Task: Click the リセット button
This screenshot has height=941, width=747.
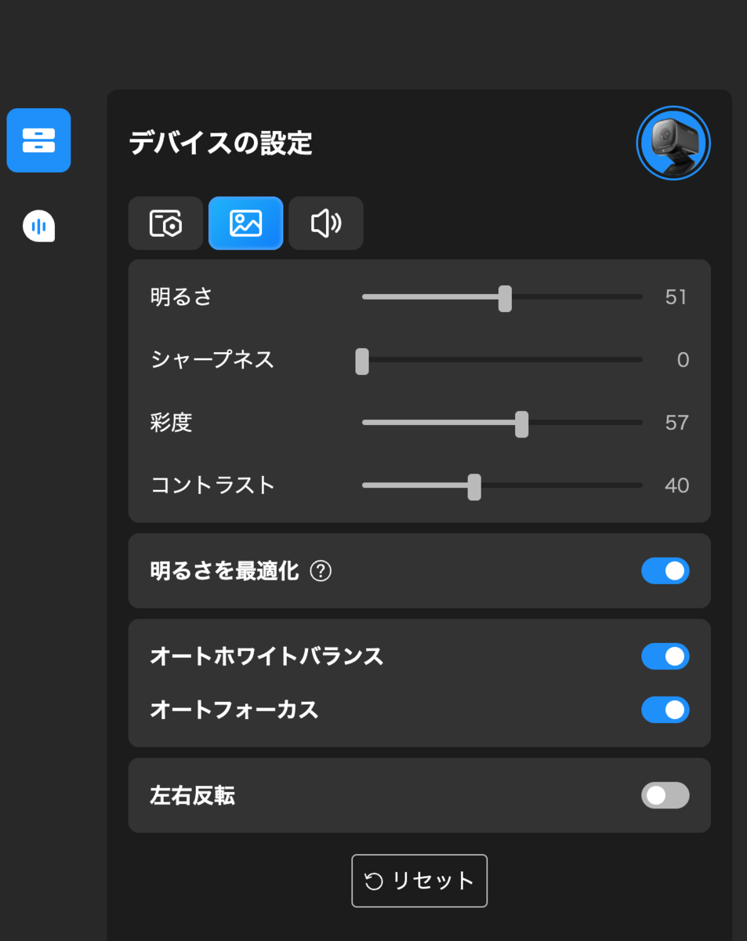Action: [419, 881]
